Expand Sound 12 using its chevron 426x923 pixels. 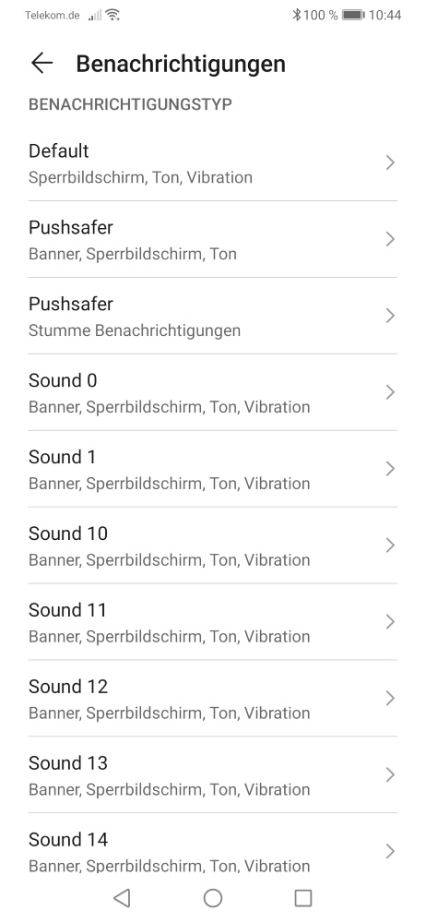click(389, 698)
